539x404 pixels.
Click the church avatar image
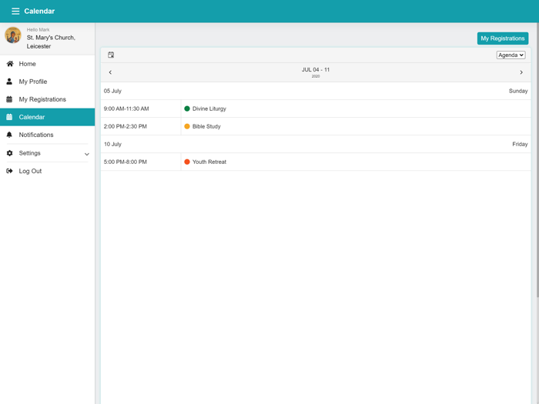click(x=13, y=35)
